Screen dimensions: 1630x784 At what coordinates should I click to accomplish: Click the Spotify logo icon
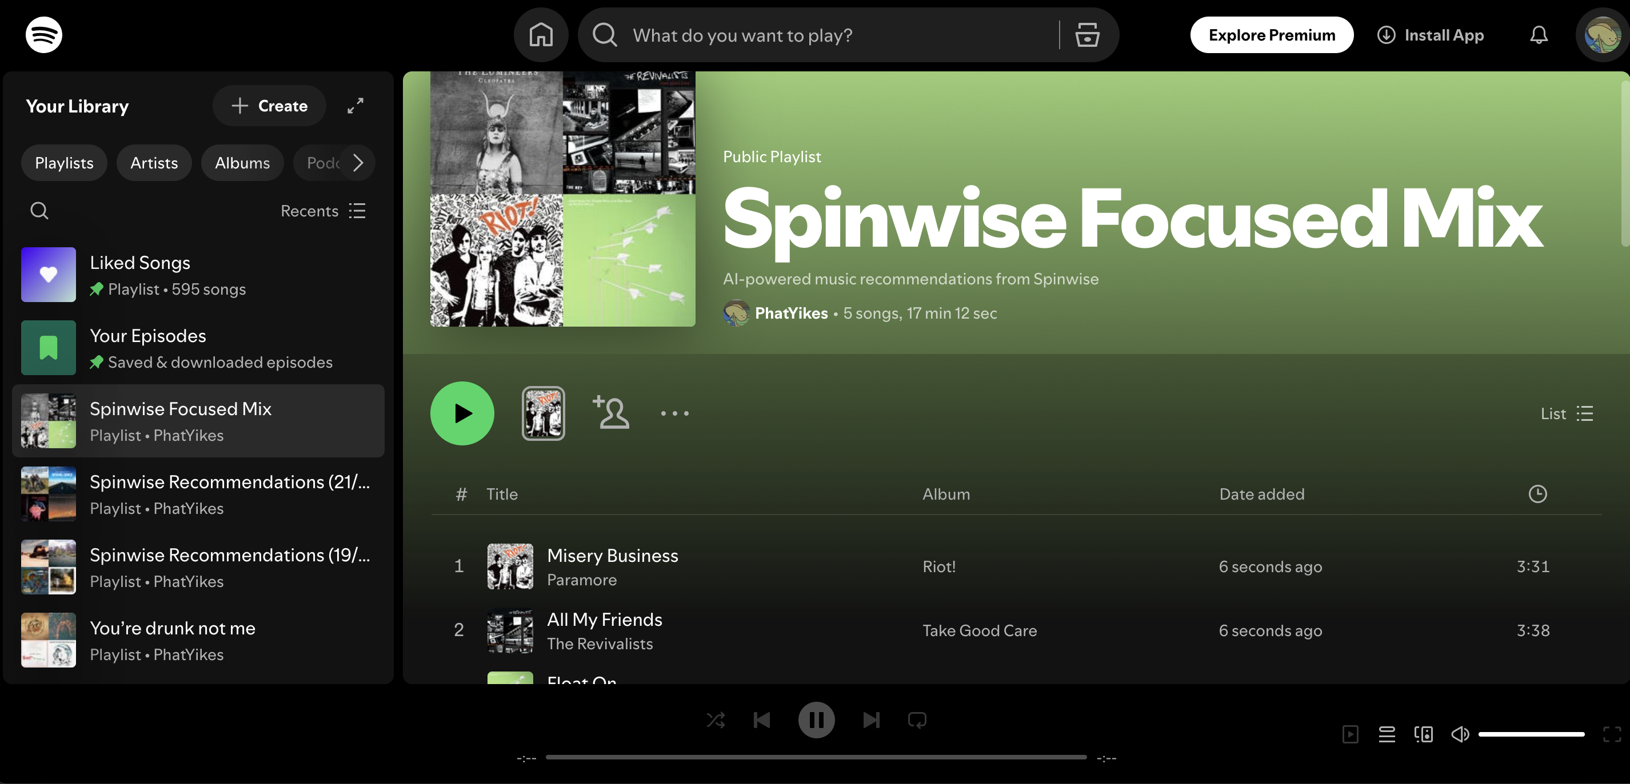pos(43,35)
